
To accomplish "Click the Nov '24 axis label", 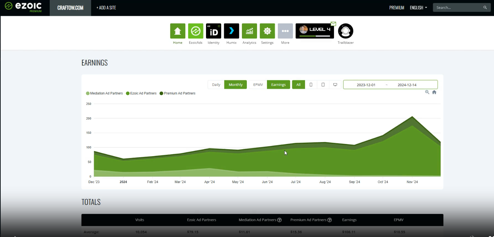I will click(412, 182).
